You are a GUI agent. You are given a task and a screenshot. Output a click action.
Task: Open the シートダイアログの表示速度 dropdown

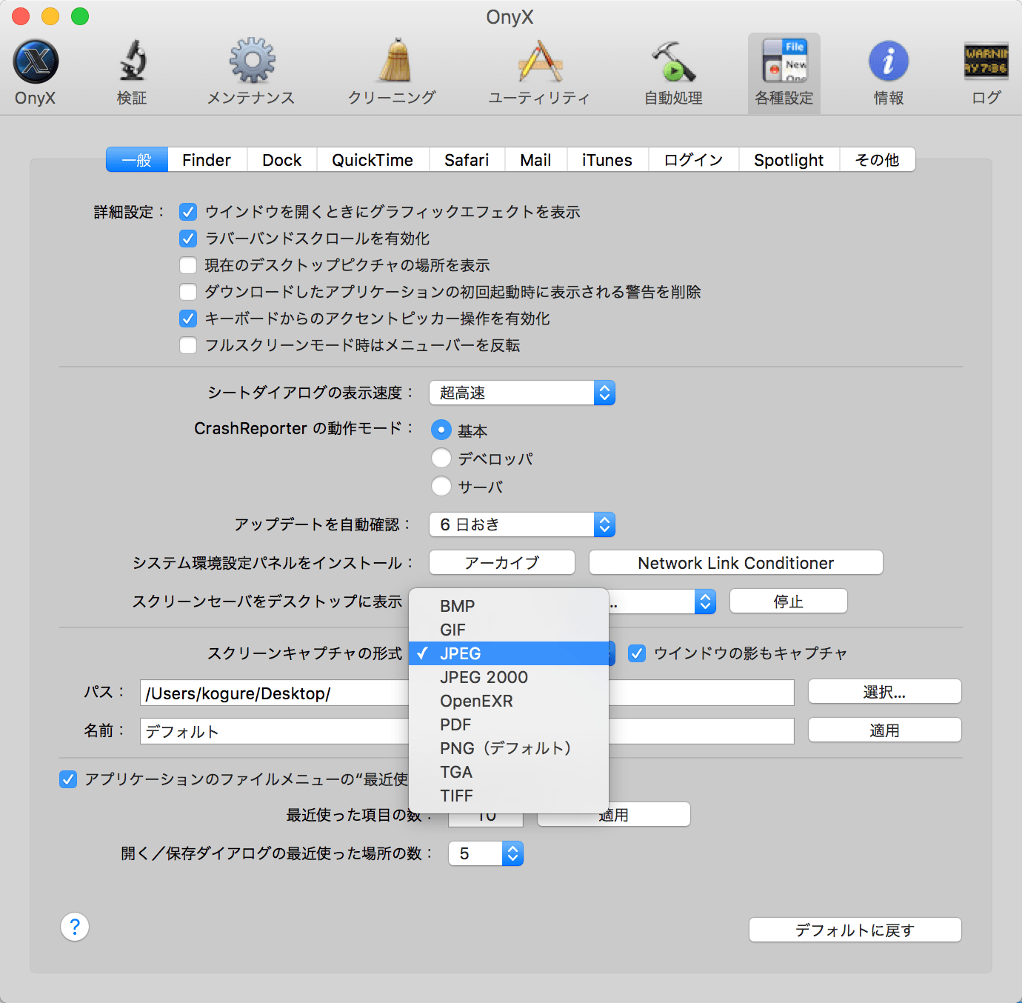tap(522, 393)
